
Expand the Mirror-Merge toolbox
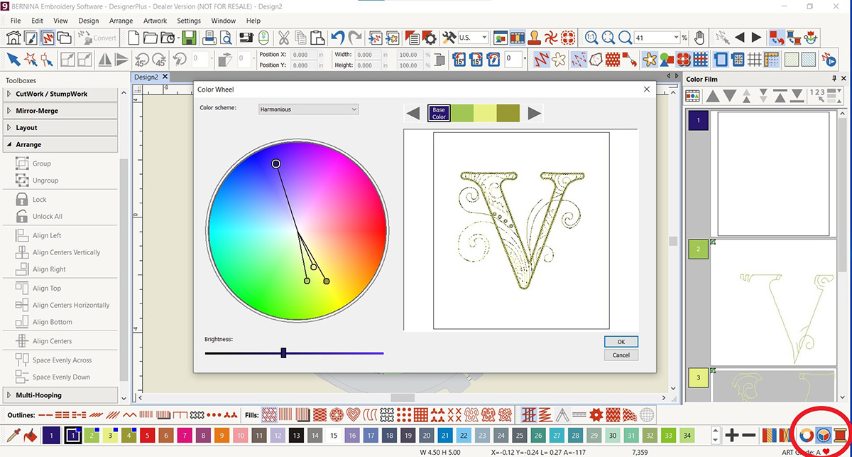pyautogui.click(x=60, y=111)
